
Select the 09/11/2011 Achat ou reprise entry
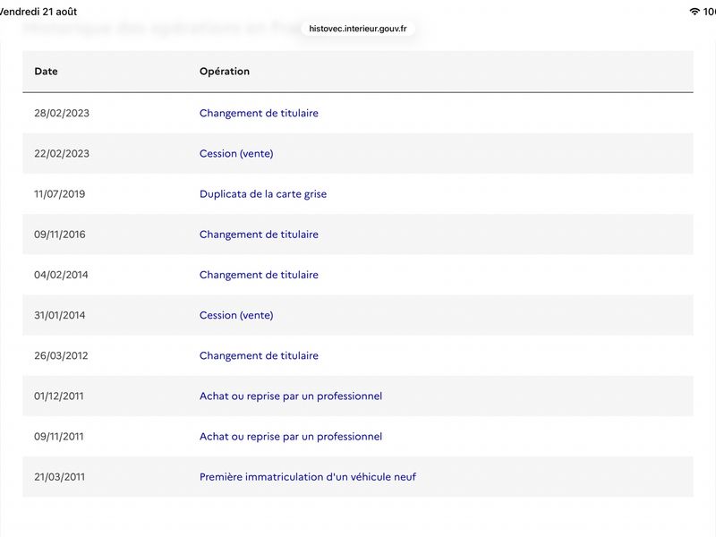pyautogui.click(x=290, y=437)
